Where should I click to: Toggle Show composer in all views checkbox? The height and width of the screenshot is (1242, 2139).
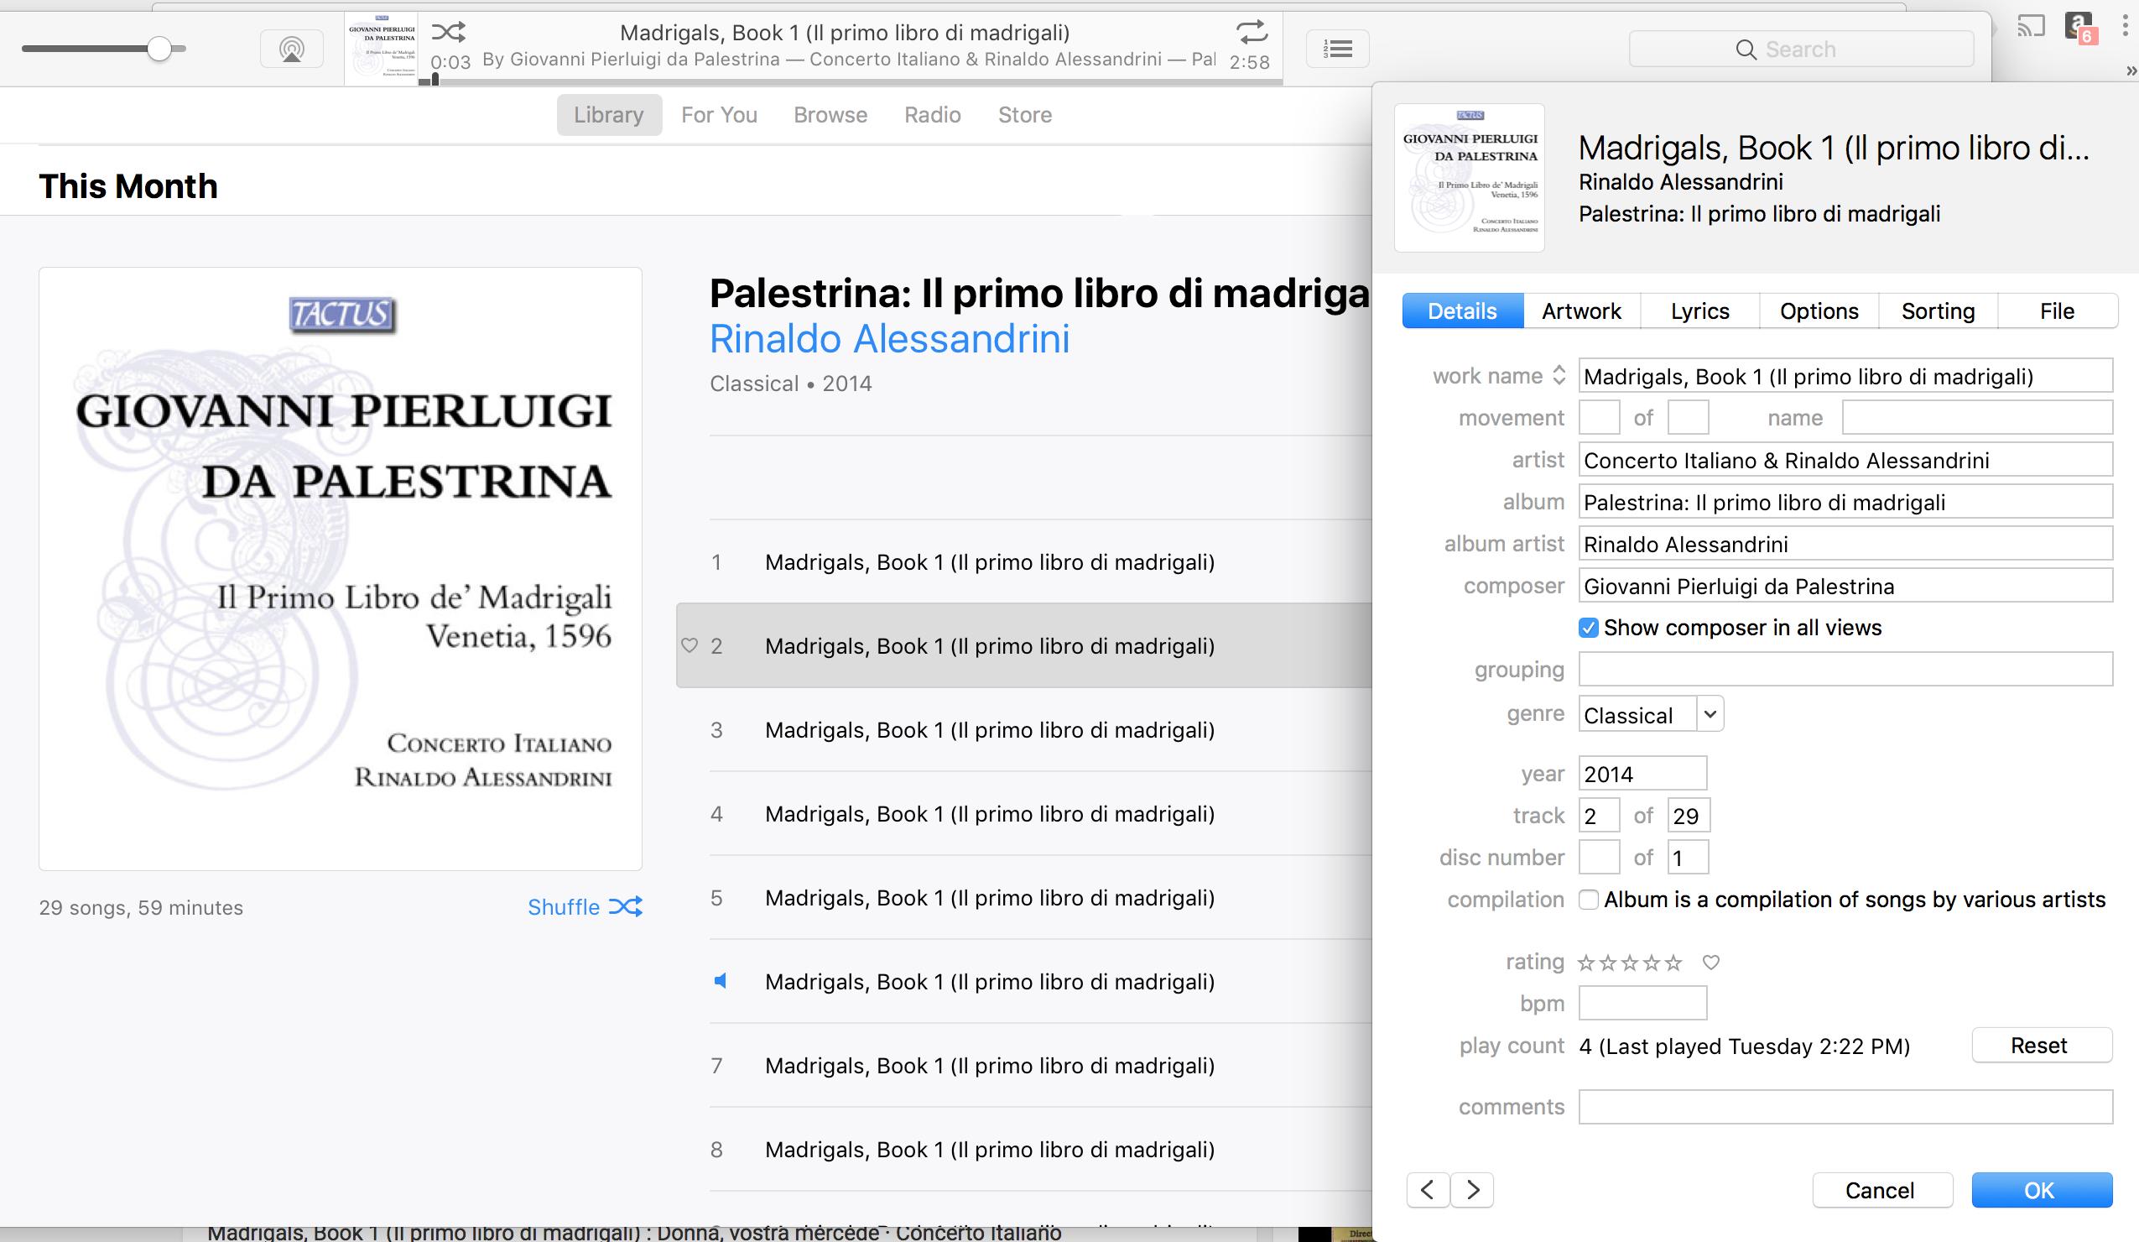coord(1586,627)
